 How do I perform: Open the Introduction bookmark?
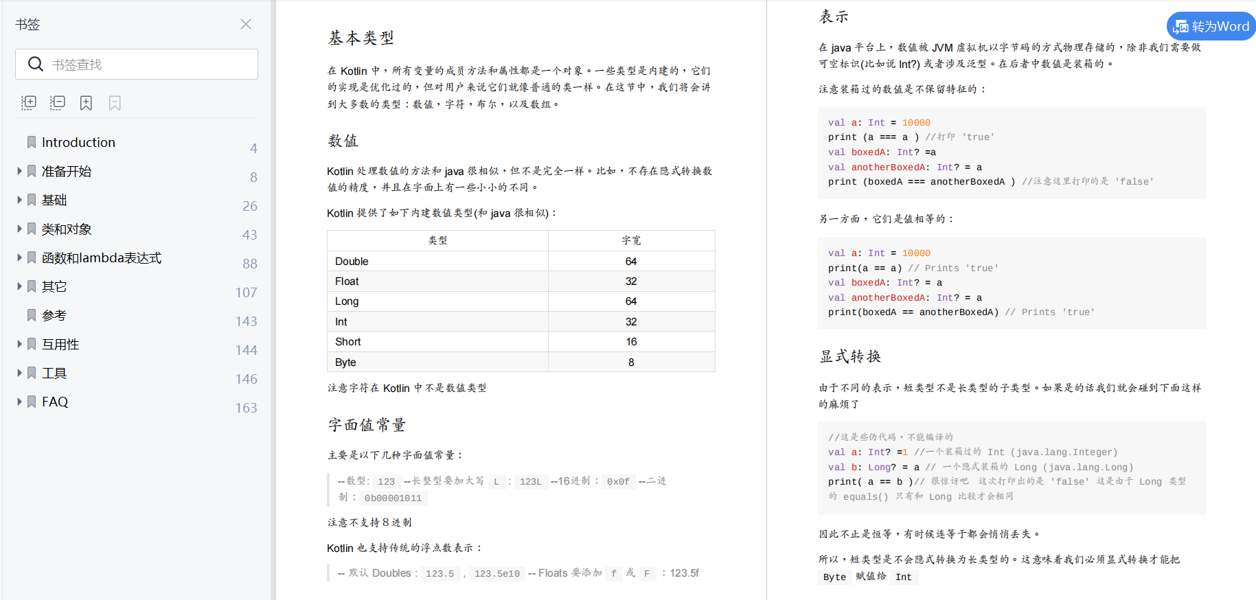[x=78, y=142]
